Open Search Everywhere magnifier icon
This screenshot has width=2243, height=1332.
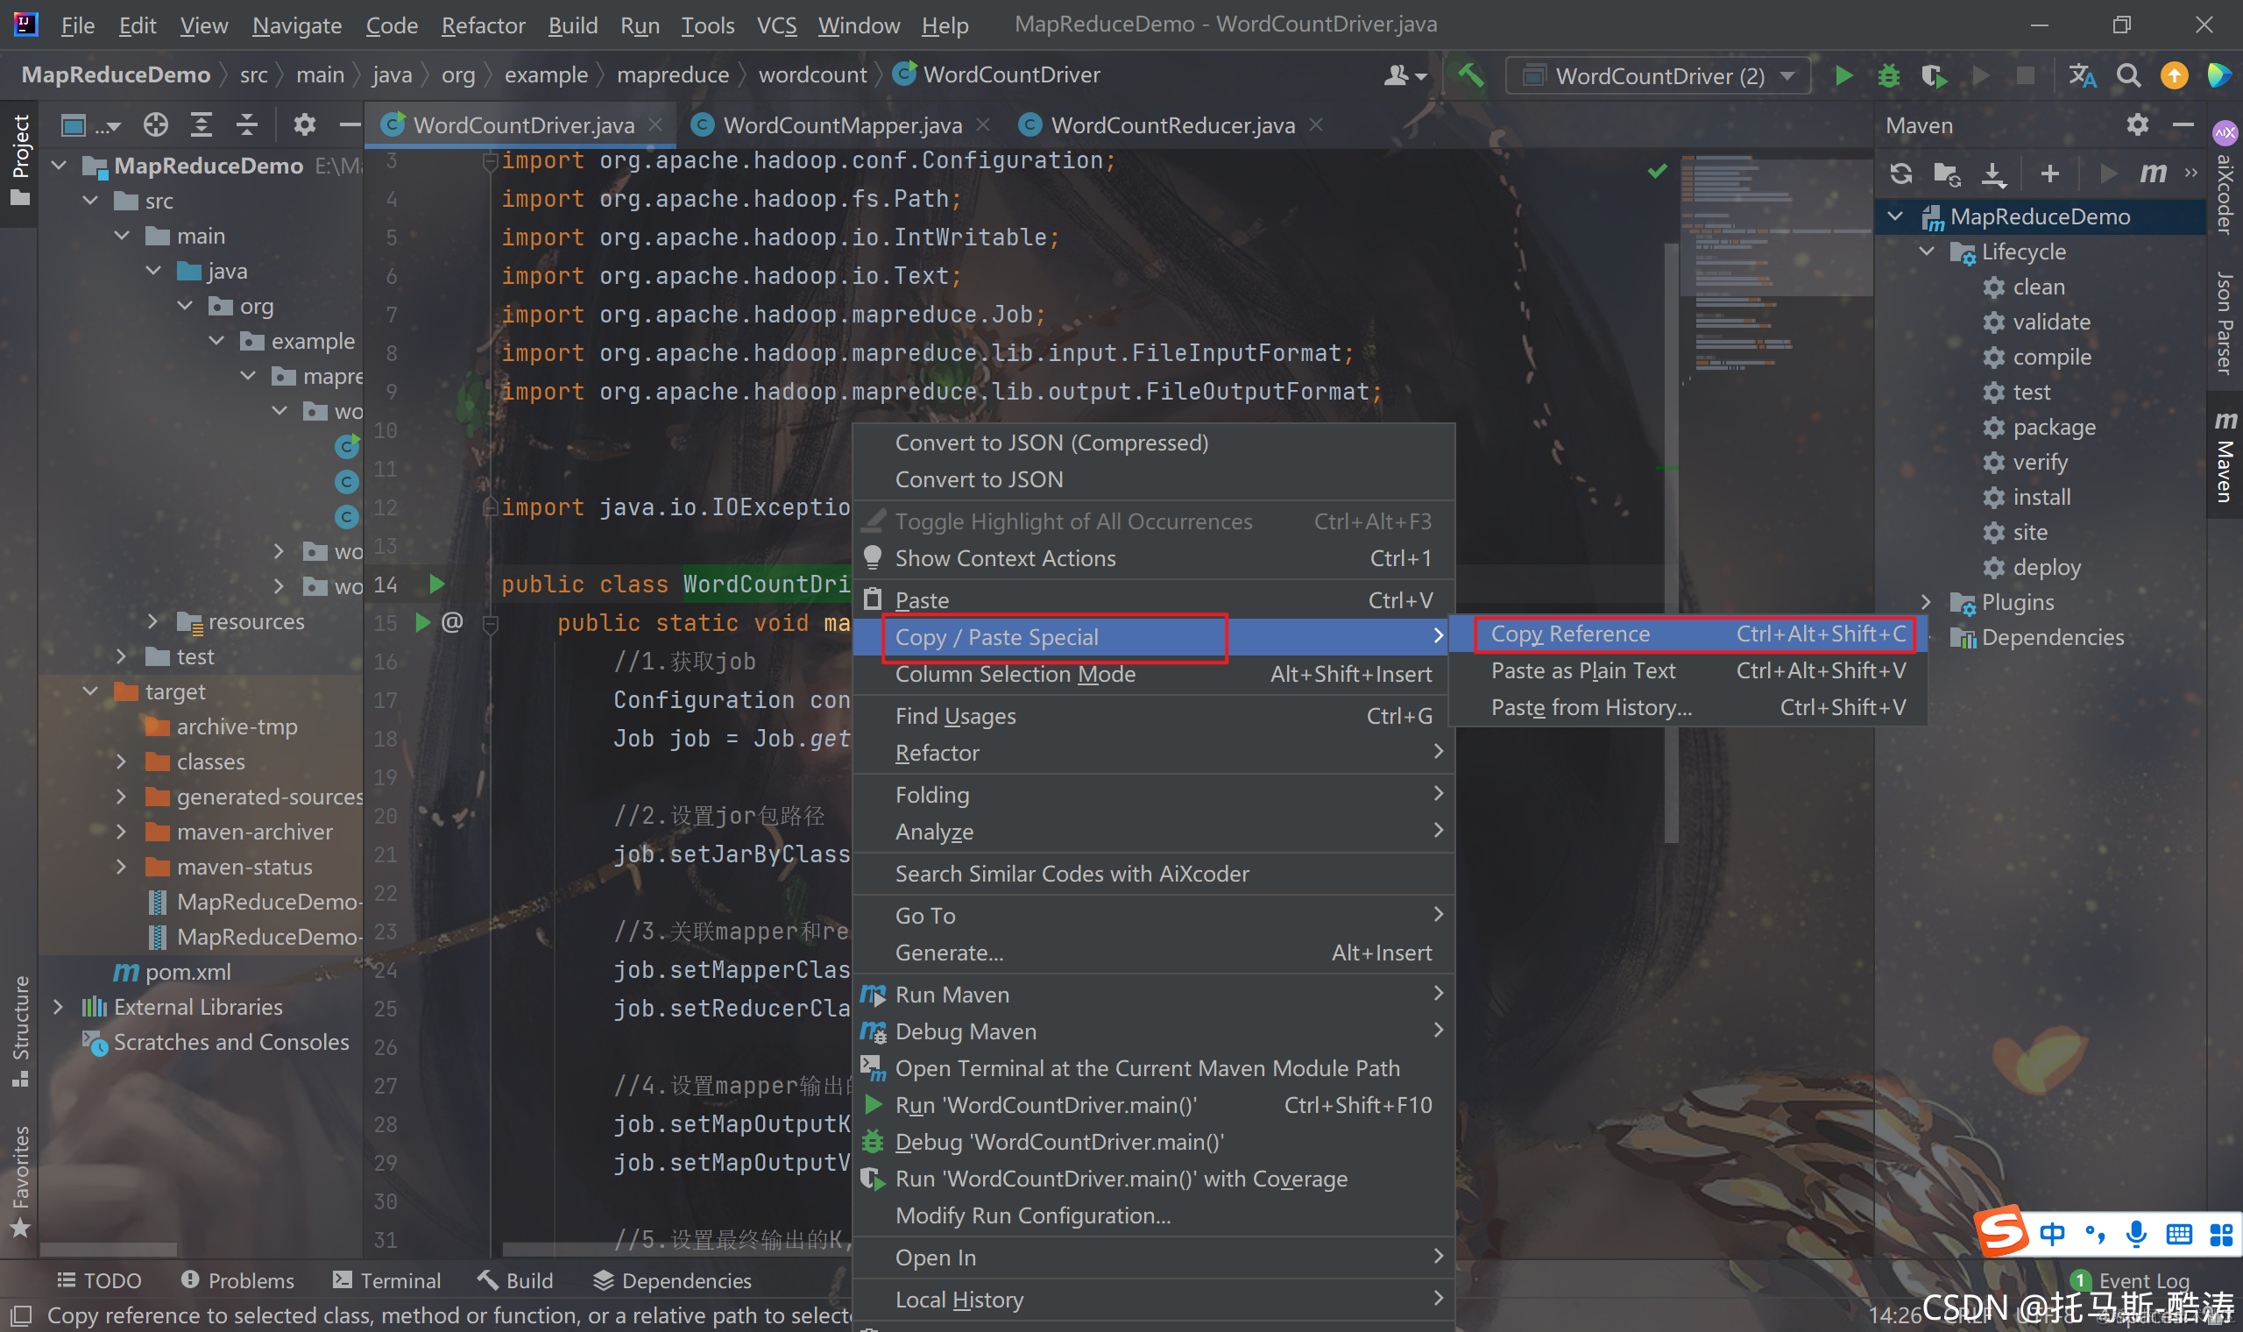2127,75
